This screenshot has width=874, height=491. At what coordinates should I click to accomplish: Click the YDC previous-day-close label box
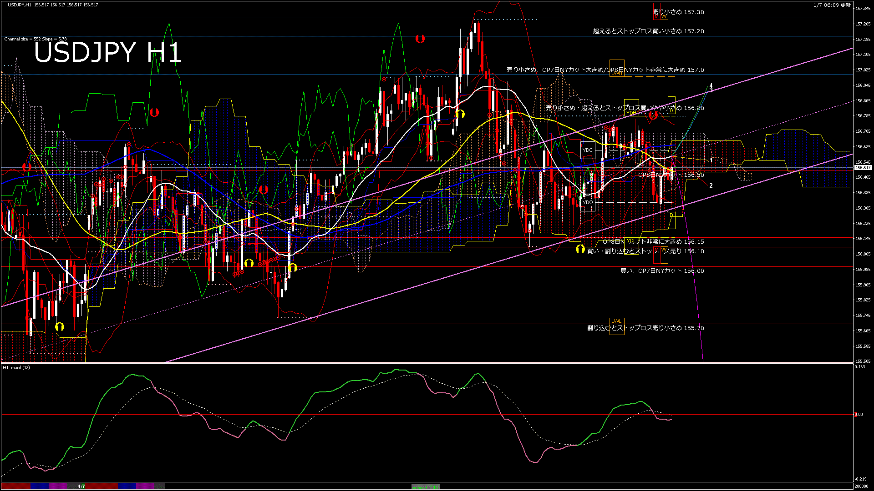pyautogui.click(x=588, y=150)
